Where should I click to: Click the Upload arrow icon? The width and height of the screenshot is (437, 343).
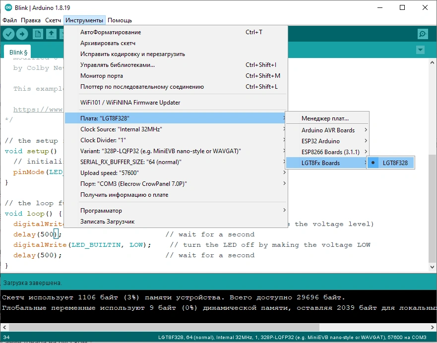coord(22,34)
